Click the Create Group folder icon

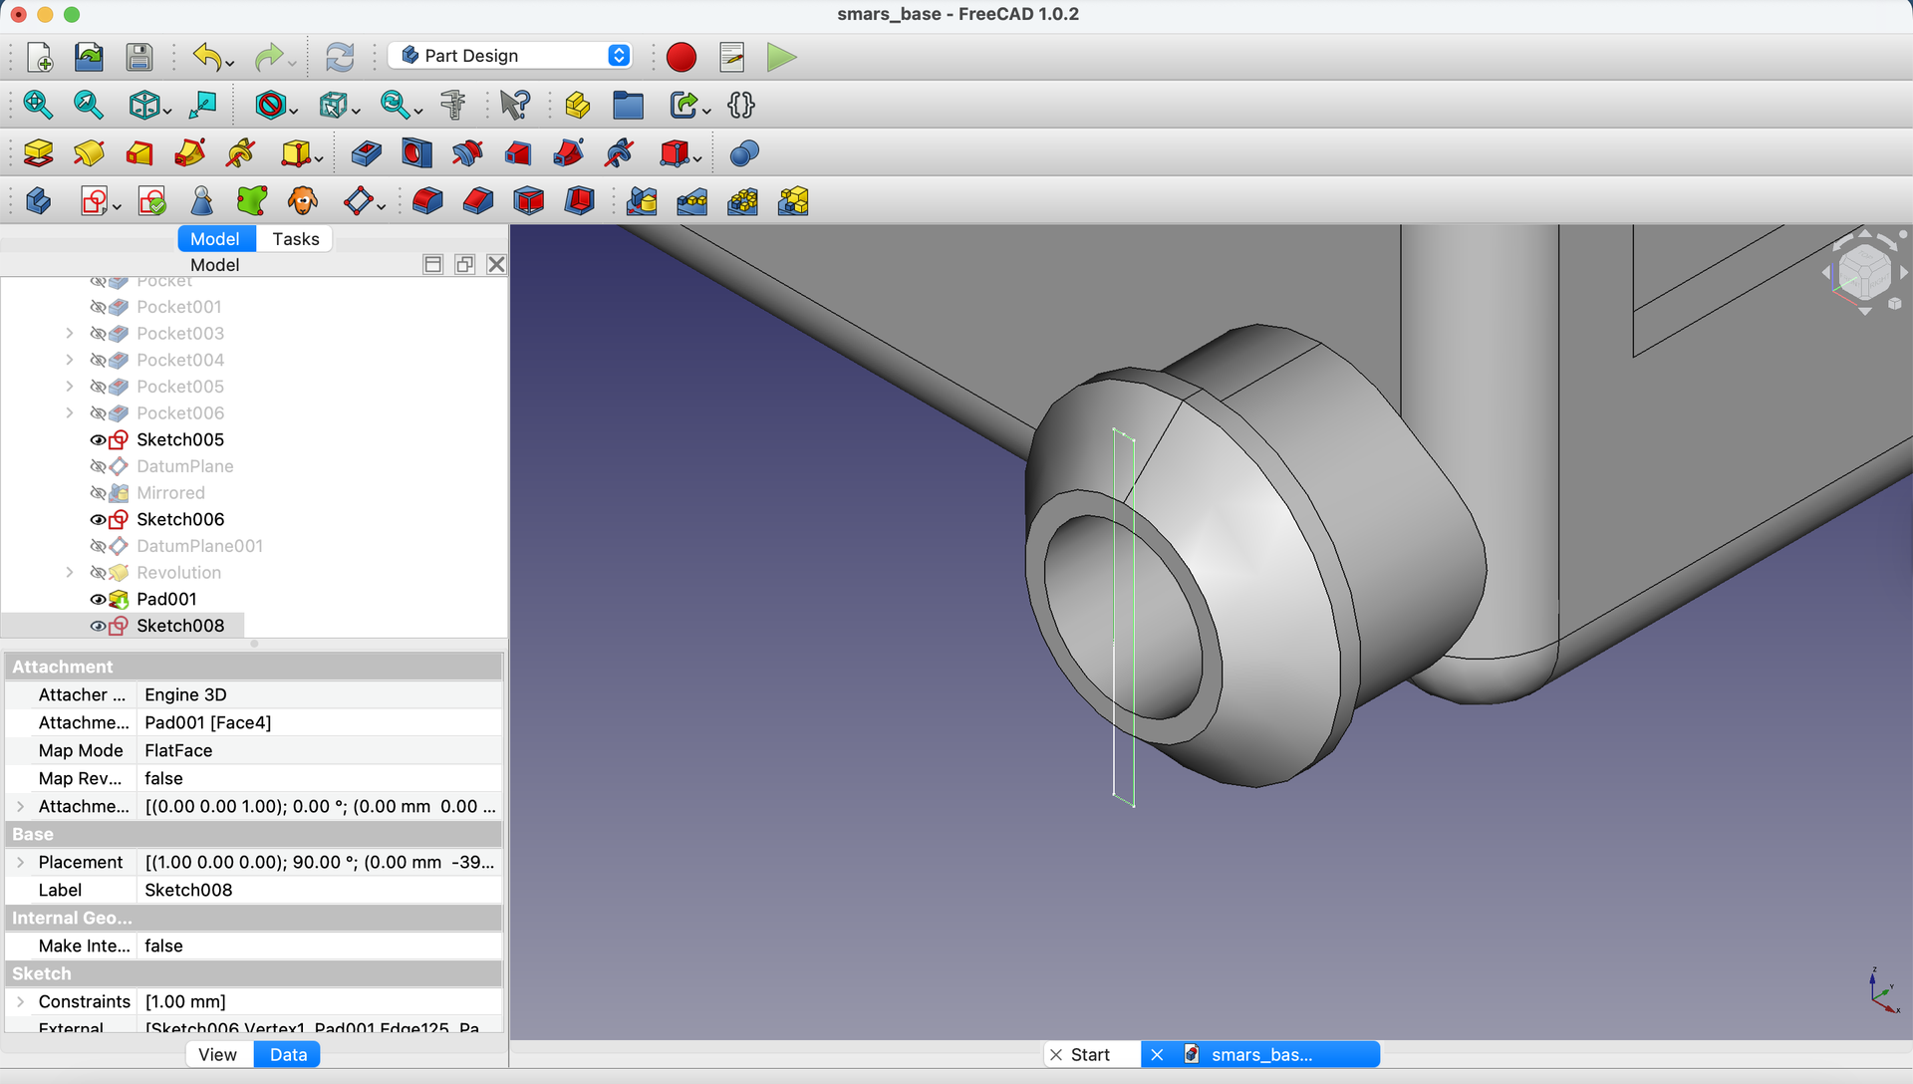point(628,105)
